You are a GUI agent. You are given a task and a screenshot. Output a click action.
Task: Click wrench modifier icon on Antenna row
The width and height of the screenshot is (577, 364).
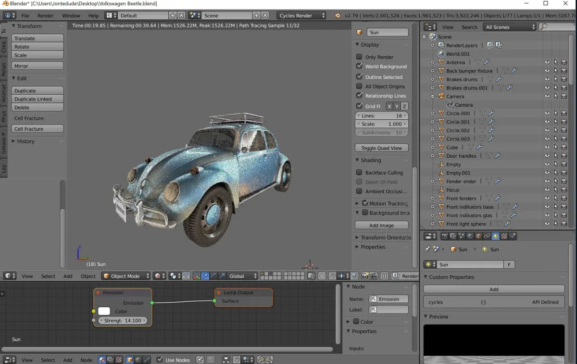(487, 63)
